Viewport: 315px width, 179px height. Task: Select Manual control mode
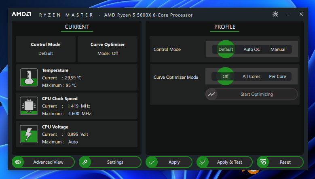pos(278,49)
